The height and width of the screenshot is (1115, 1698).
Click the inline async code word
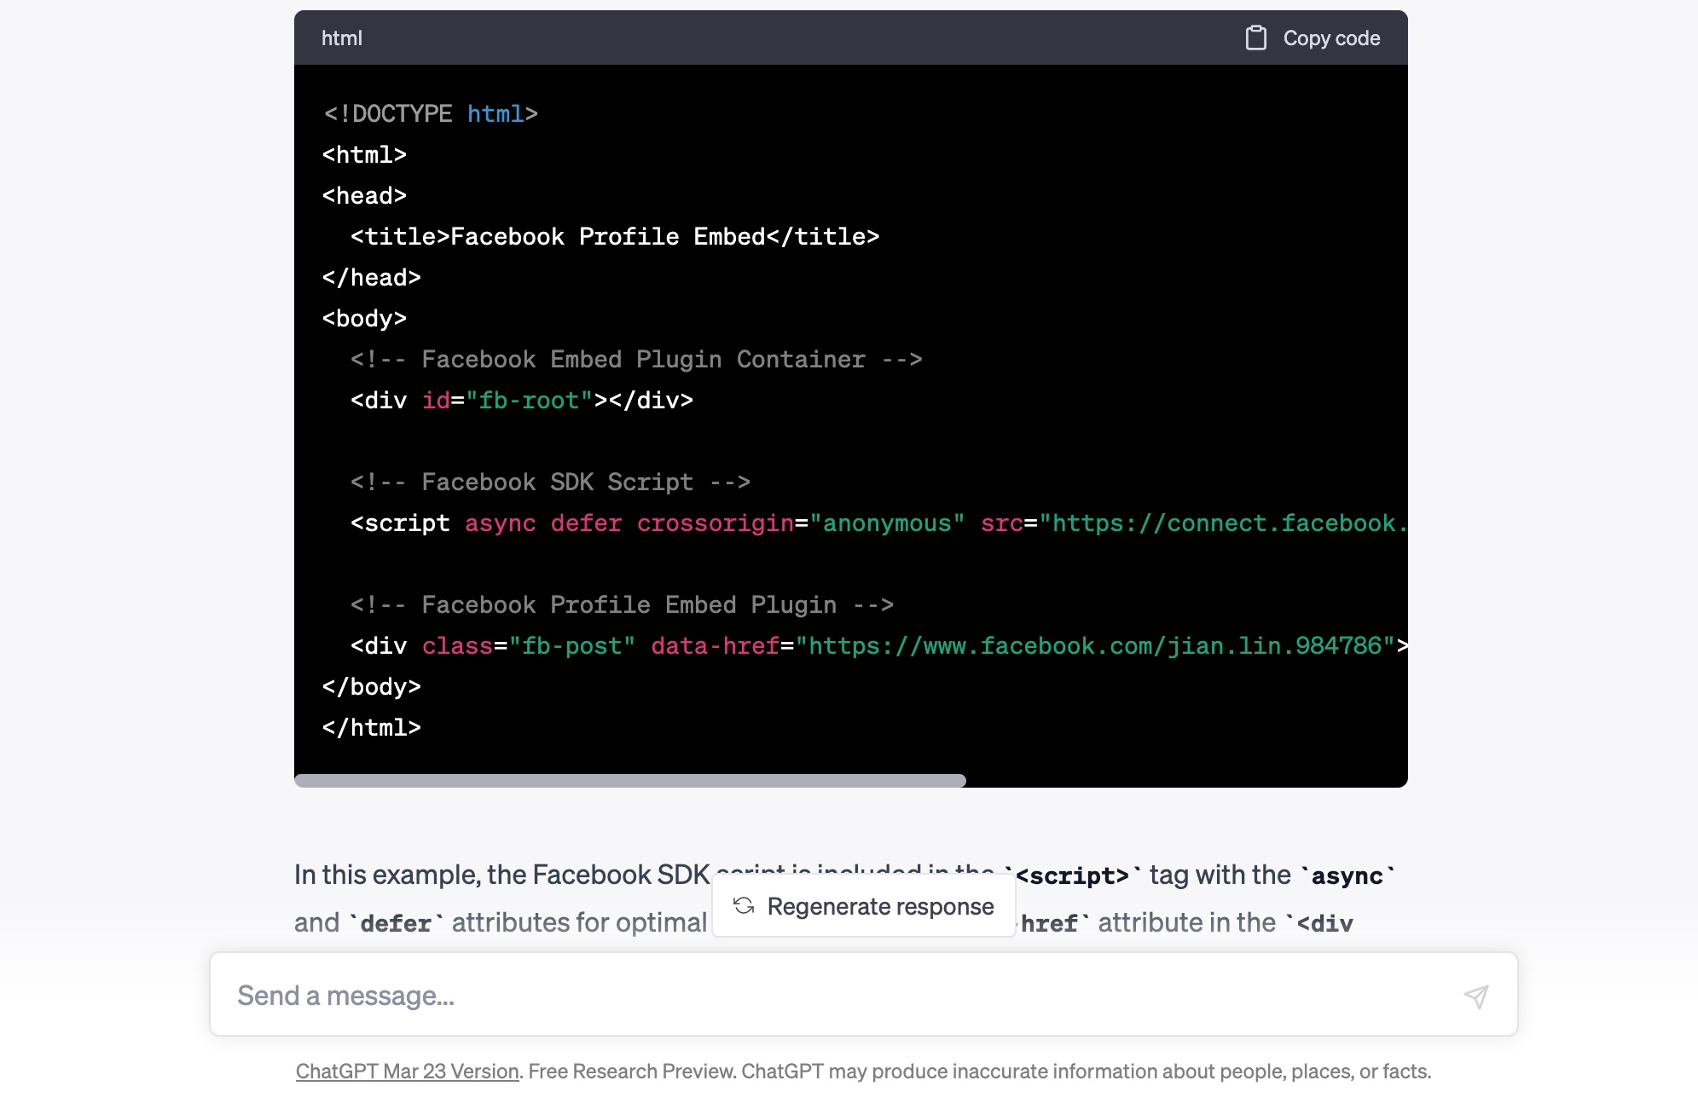coord(1347,875)
